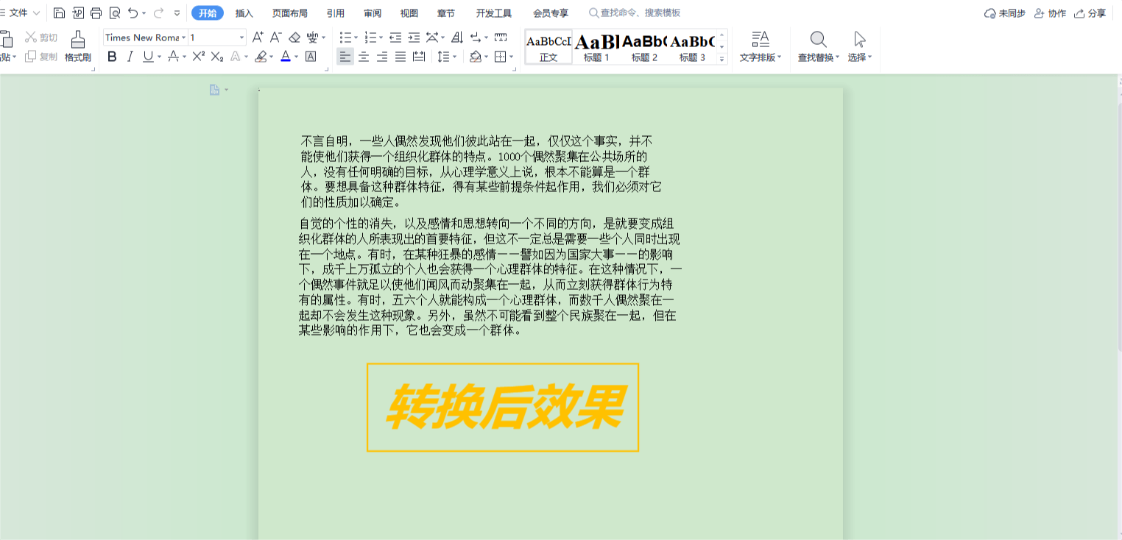
Task: Toggle italic formatting
Action: point(130,57)
